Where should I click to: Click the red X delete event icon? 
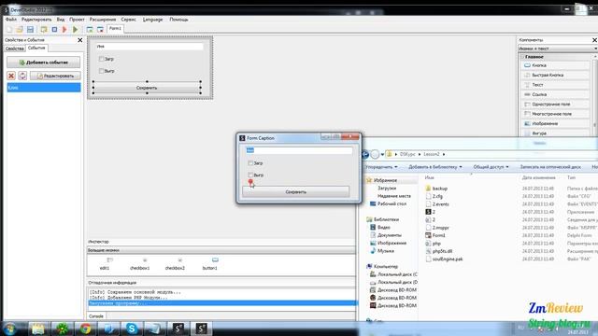coord(11,76)
